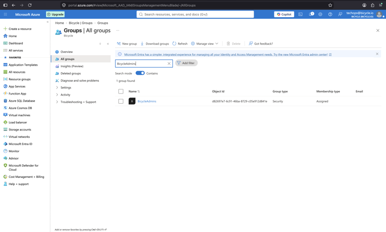Click Refresh in the toolbar
The width and height of the screenshot is (386, 232).
tap(180, 43)
